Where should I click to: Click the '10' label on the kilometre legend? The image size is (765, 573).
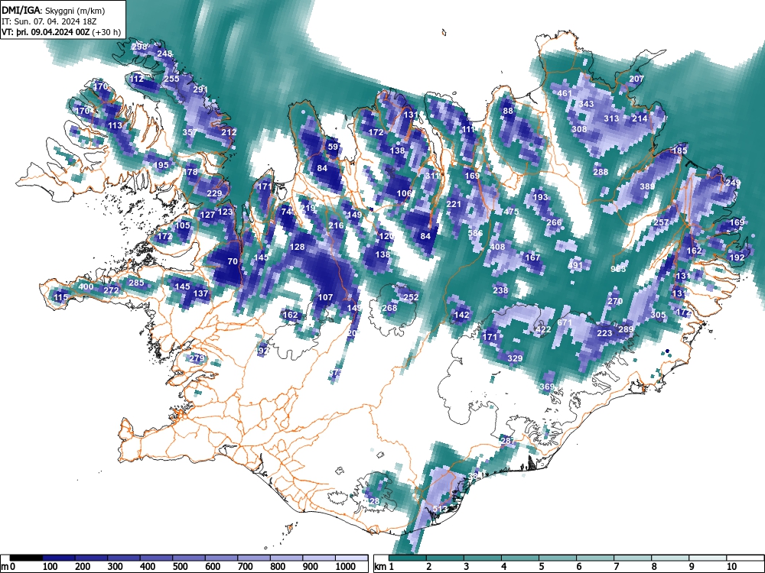pos(731,567)
